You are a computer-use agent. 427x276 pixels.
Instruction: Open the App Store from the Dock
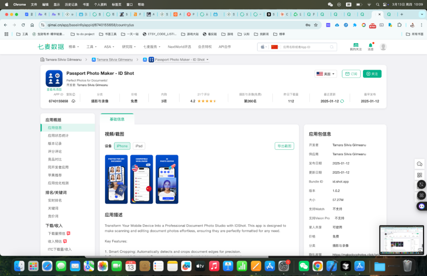(x=270, y=266)
